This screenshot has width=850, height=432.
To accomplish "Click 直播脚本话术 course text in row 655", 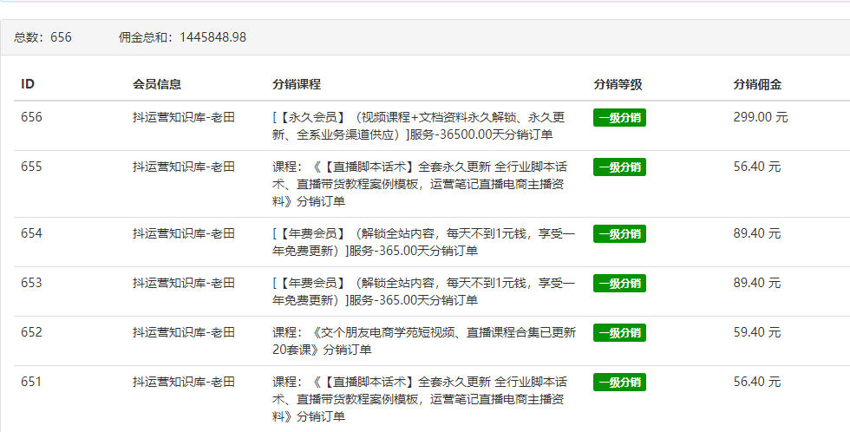I will [x=420, y=184].
